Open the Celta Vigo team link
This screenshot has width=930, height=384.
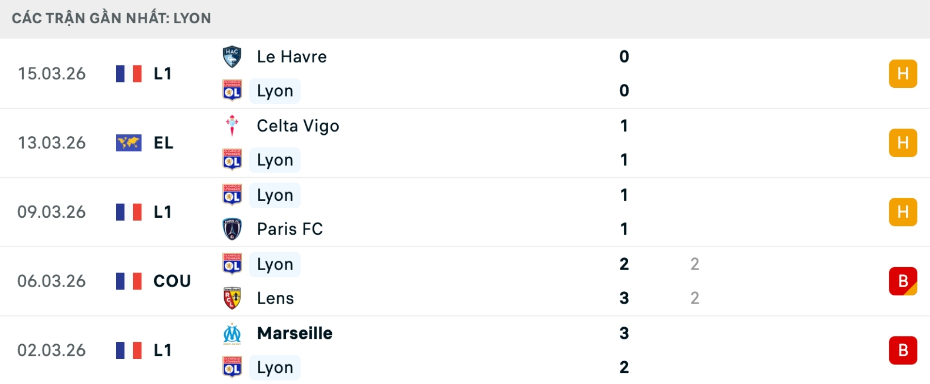(297, 126)
